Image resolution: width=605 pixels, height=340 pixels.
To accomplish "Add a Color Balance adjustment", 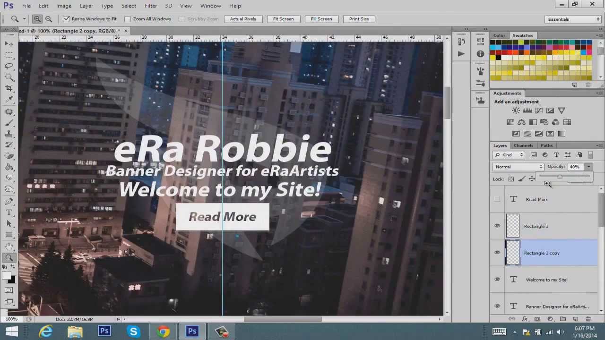I will 521,122.
